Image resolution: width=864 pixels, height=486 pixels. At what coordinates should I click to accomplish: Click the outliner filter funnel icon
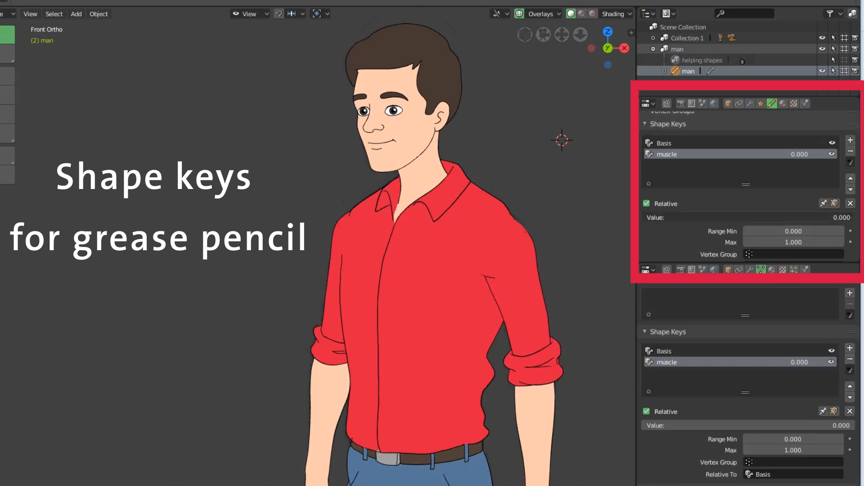pos(830,14)
